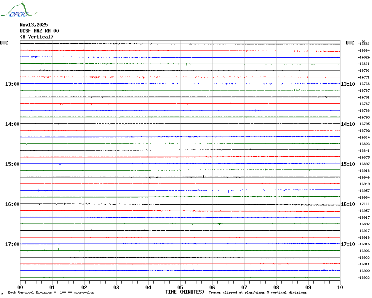
Task: Click the DC offset value '-16823'
Action: click(364, 144)
